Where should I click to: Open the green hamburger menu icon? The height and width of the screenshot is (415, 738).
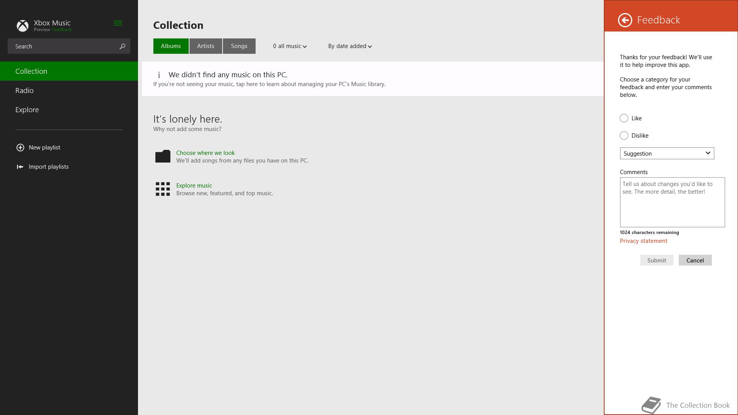tap(118, 23)
